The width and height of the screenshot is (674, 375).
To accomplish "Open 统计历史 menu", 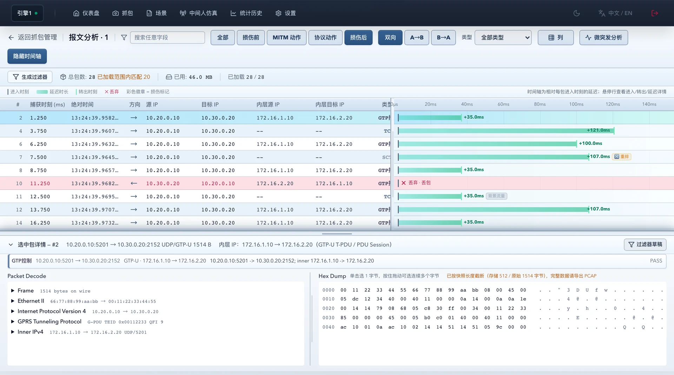I will pos(246,13).
